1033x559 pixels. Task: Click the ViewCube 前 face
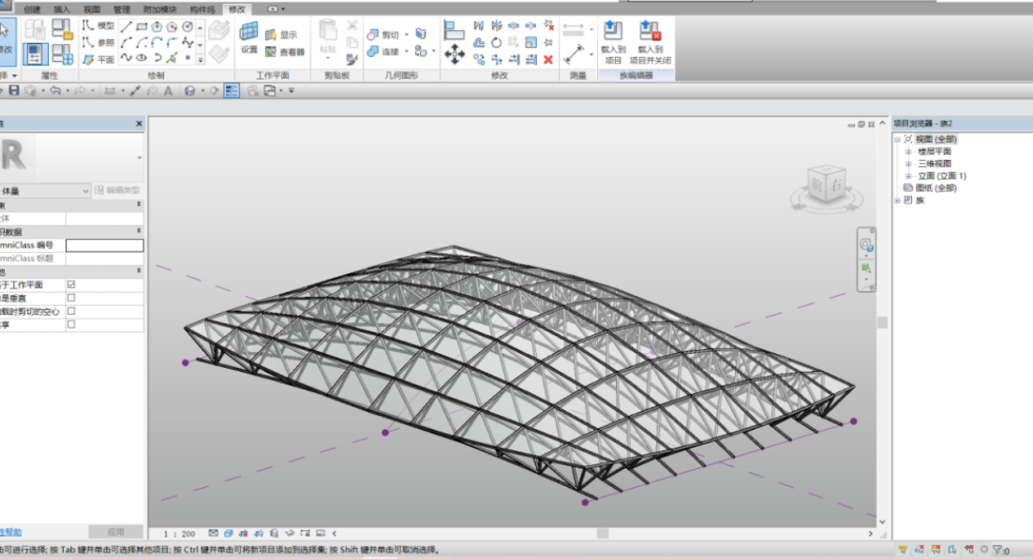(816, 184)
